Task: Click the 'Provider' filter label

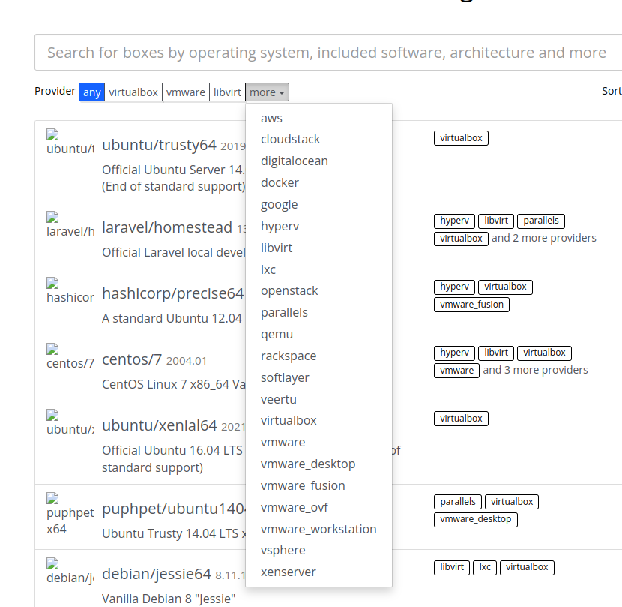Action: [x=55, y=91]
